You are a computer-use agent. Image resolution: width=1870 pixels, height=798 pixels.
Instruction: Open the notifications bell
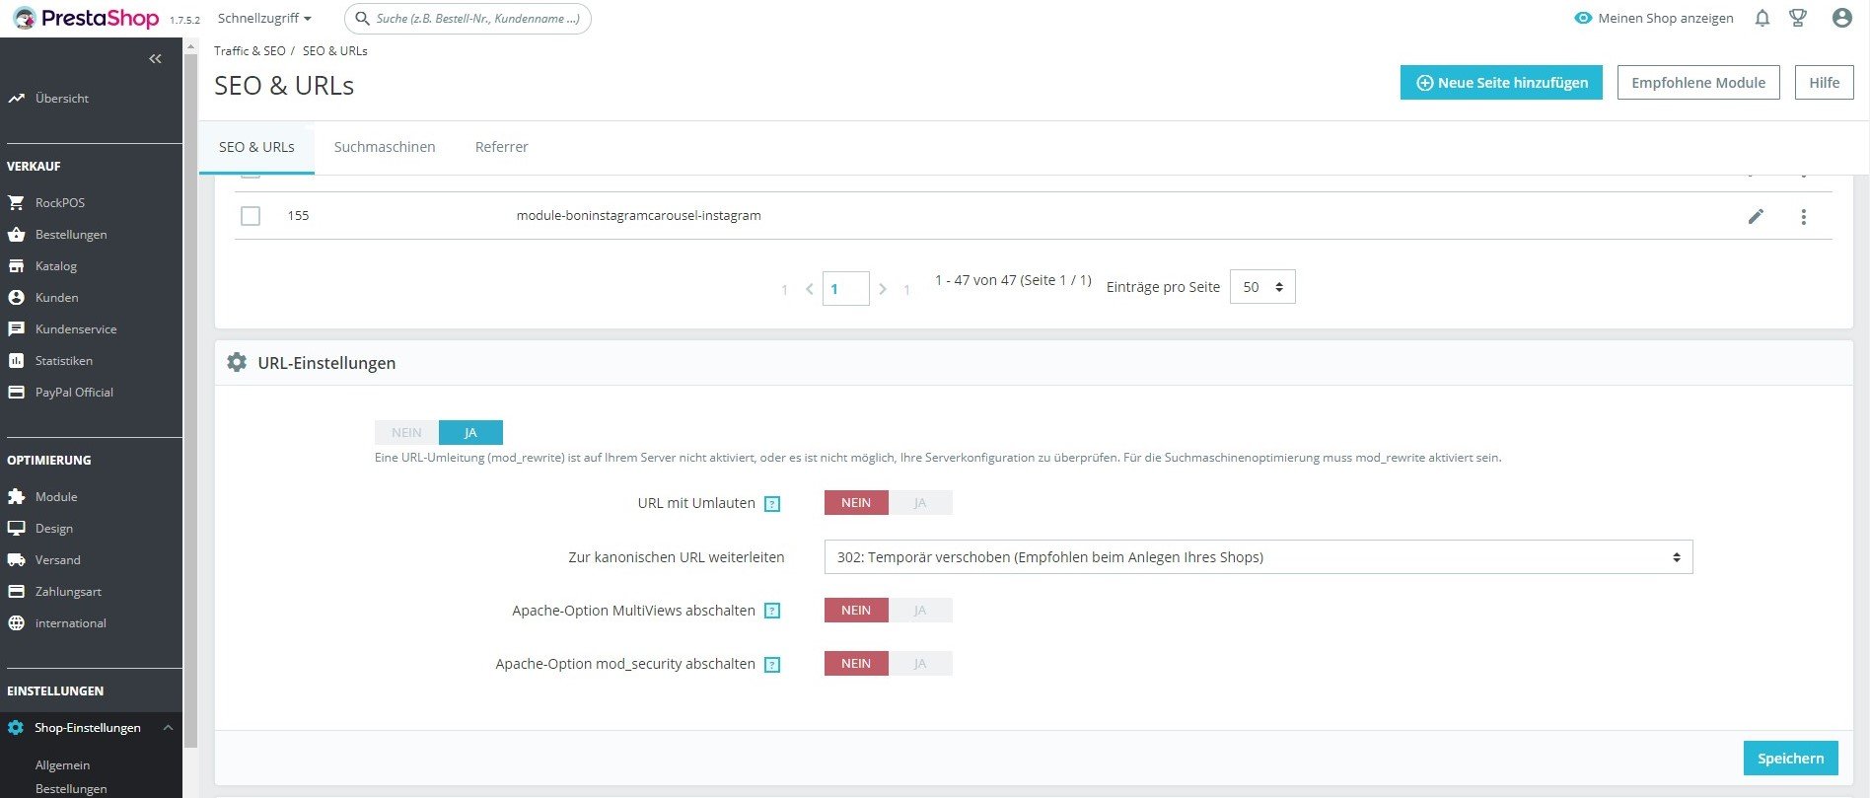[x=1762, y=18]
